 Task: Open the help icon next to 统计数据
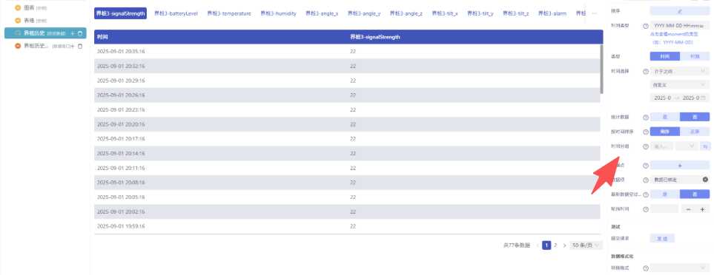[x=646, y=117]
